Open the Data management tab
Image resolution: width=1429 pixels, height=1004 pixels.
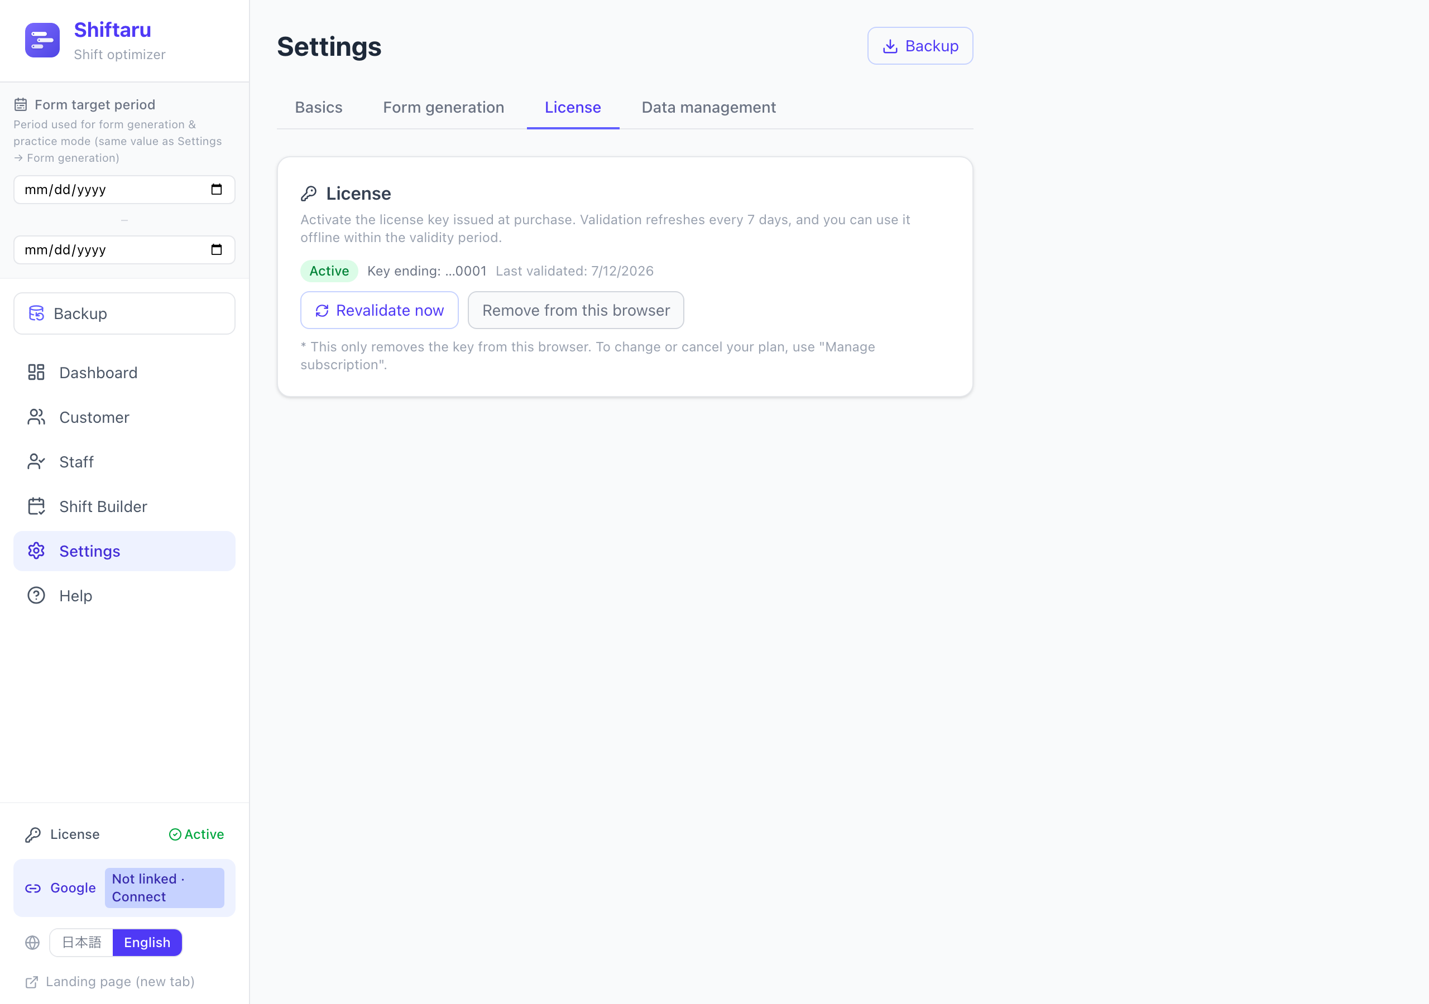point(708,108)
